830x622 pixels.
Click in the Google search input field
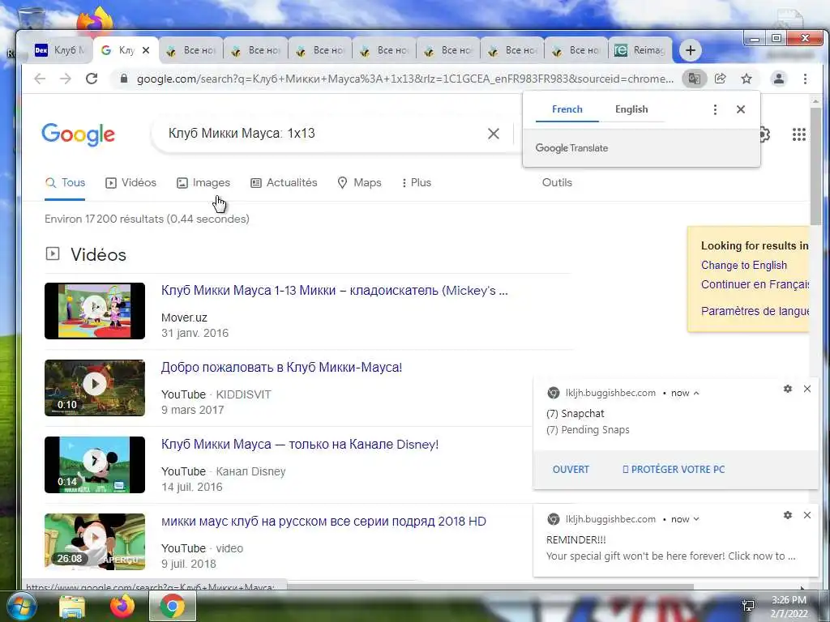(323, 134)
